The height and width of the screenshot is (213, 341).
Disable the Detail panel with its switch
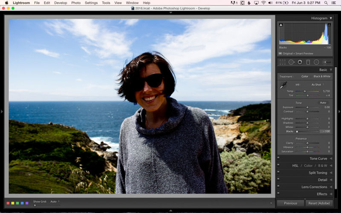coord(278,180)
